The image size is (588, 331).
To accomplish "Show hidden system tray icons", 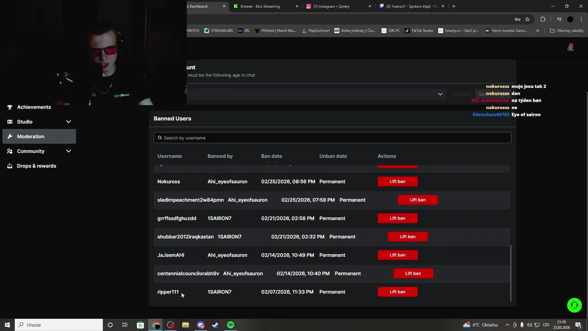I will pyautogui.click(x=507, y=325).
